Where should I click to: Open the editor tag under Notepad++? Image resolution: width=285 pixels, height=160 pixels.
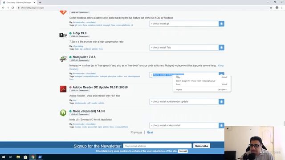pos(120,76)
